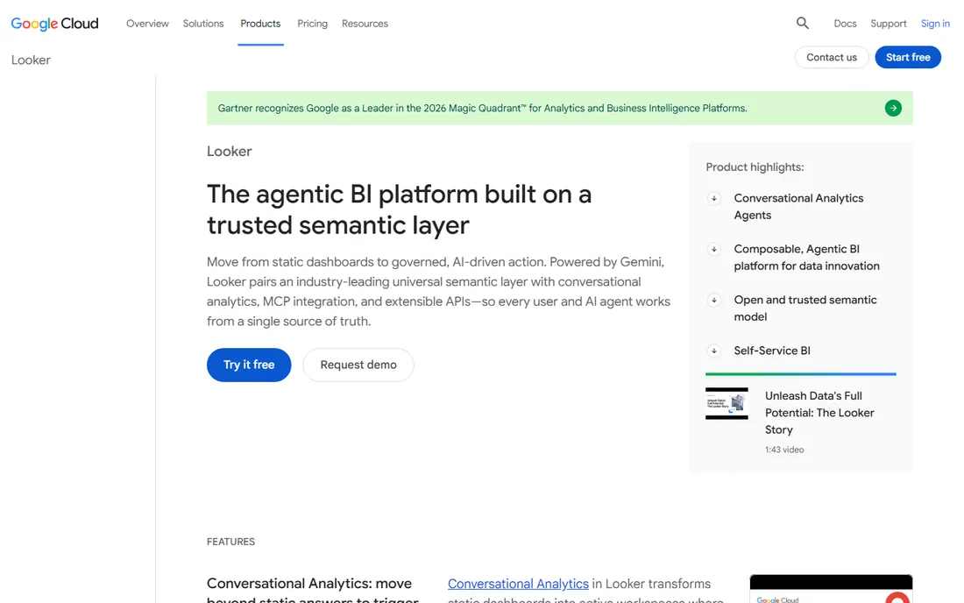Click the Conversational Analytics: move beyond heading
Image resolution: width=964 pixels, height=603 pixels.
tap(312, 590)
